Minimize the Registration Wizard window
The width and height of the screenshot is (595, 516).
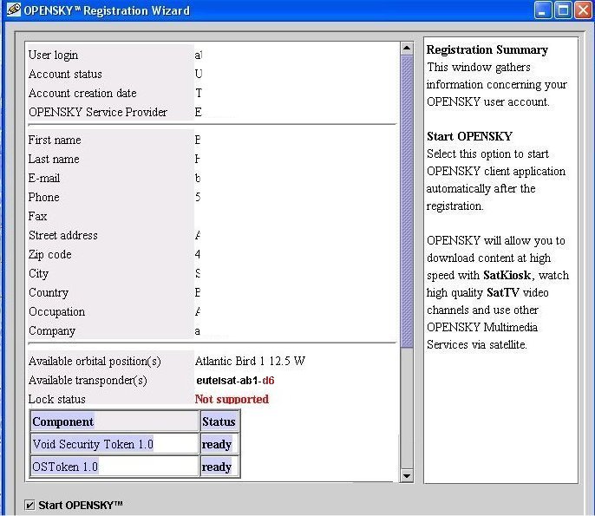[x=543, y=10]
